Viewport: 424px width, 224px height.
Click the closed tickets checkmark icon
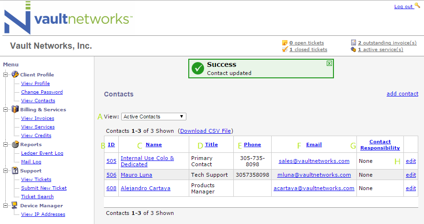(x=285, y=49)
